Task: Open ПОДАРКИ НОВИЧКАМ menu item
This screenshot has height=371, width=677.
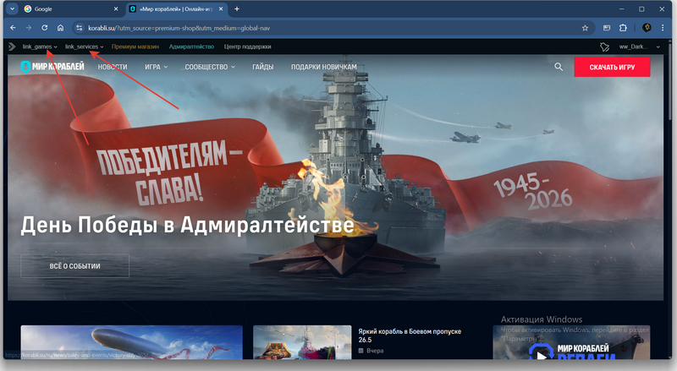Action: pyautogui.click(x=324, y=67)
